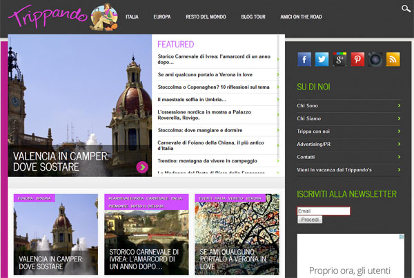Open Advertising/PR page
The height and width of the screenshot is (278, 414).
(314, 144)
